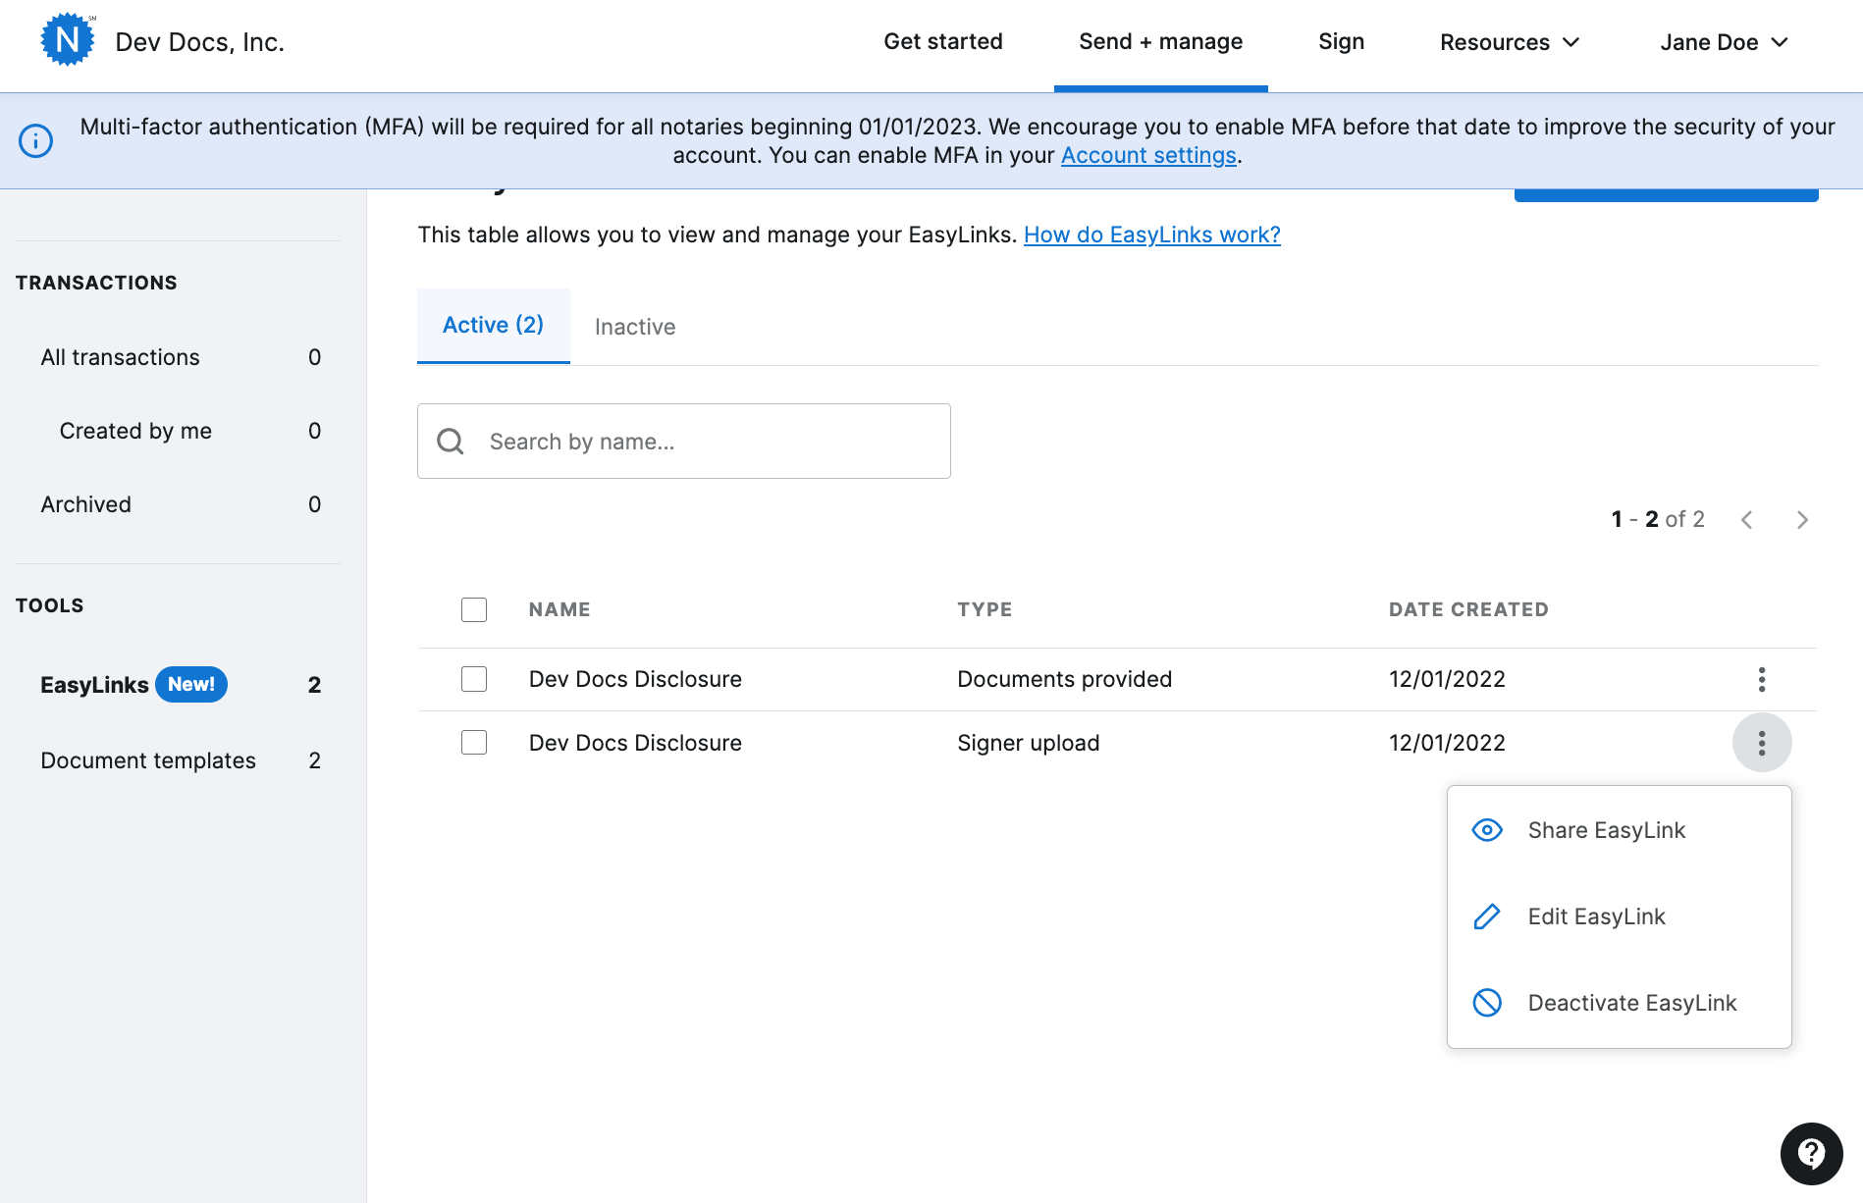Open Document templates in sidebar
Screen dimensions: 1863x1203
181,760
